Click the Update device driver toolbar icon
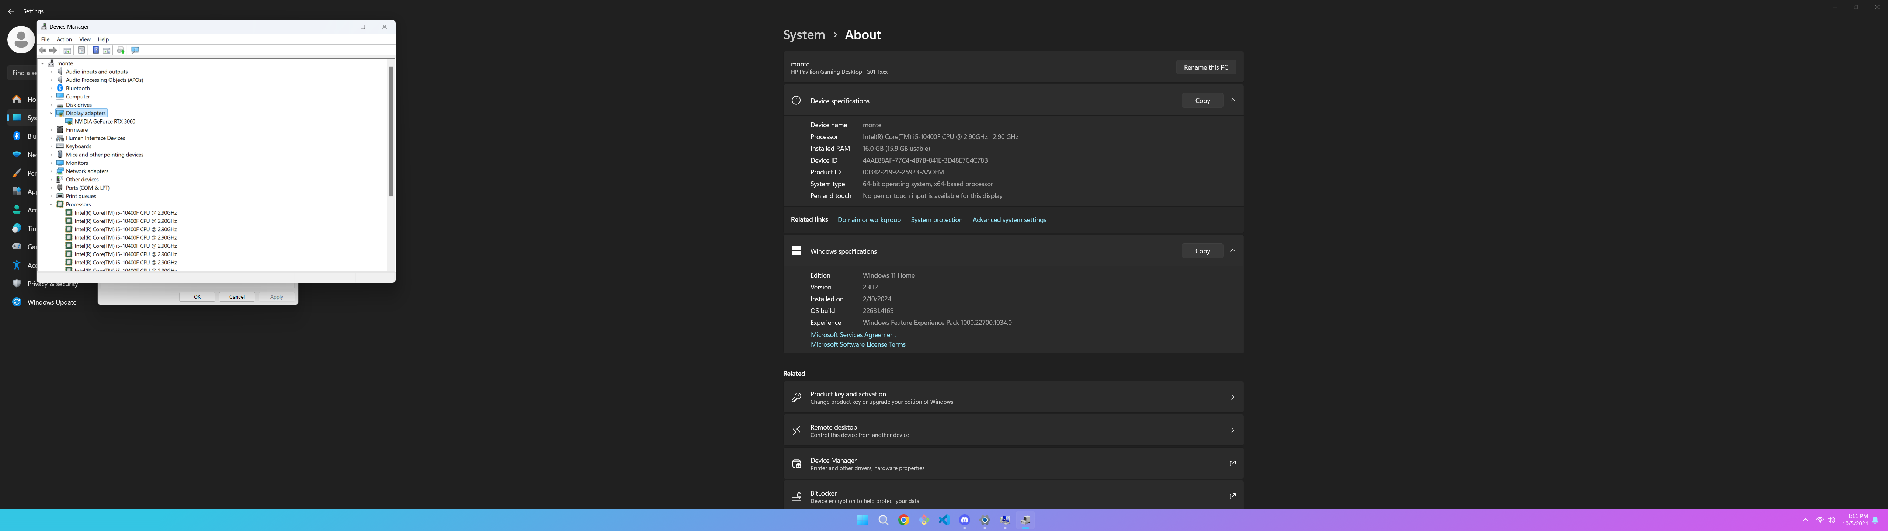Image resolution: width=1888 pixels, height=531 pixels. 121,51
